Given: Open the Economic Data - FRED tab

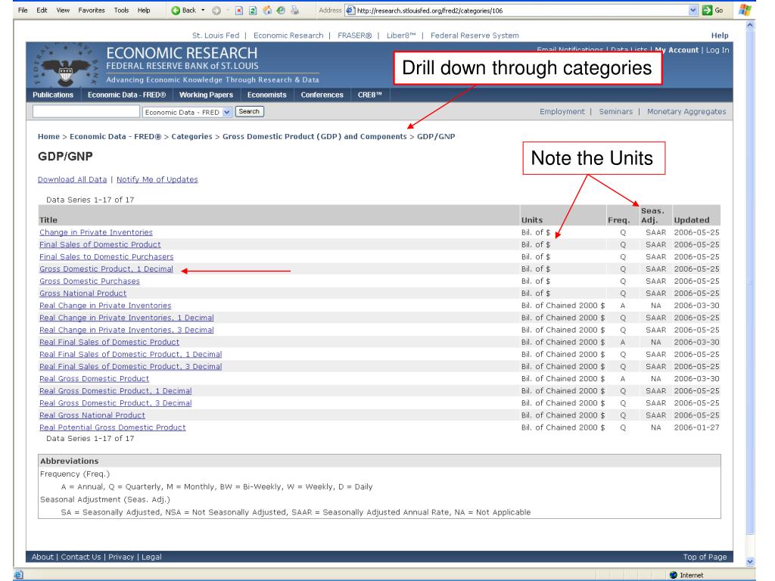Looking at the screenshot, I should pos(126,95).
